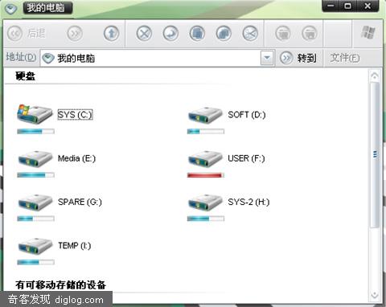Viewport: 386px width, 307px height.
Task: Click the Delete (X) toolbar icon
Action: tap(144, 34)
